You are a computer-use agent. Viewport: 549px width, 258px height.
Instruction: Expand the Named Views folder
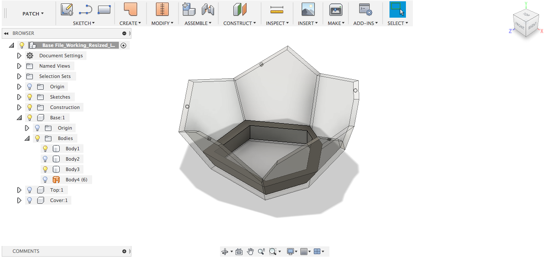coord(19,66)
